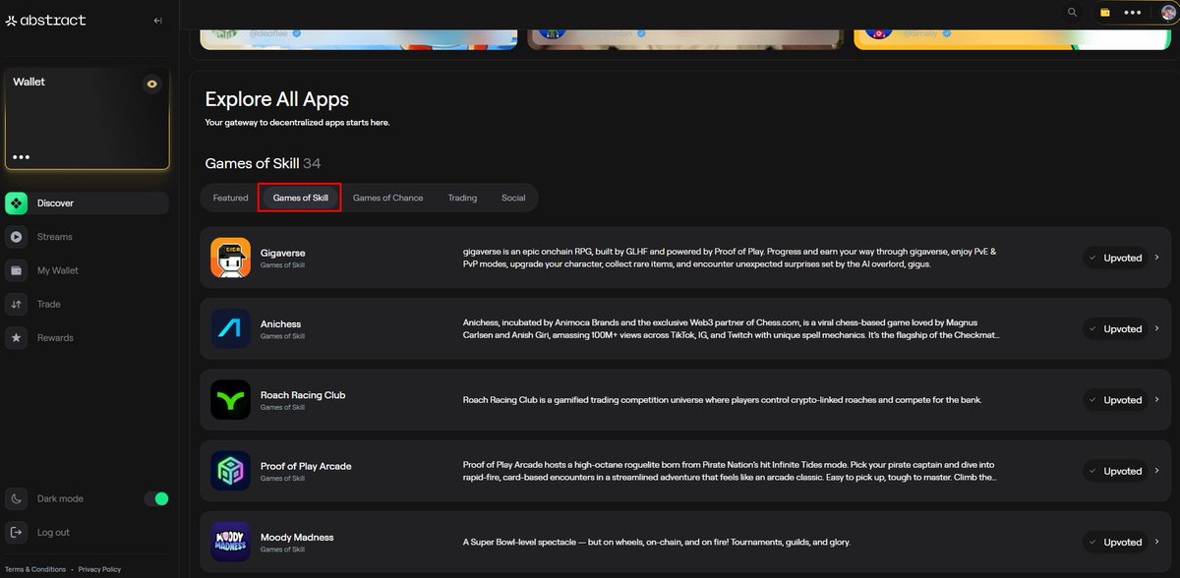
Task: Toggle Upvoted for Roach Racing Club
Action: [x=1115, y=400]
